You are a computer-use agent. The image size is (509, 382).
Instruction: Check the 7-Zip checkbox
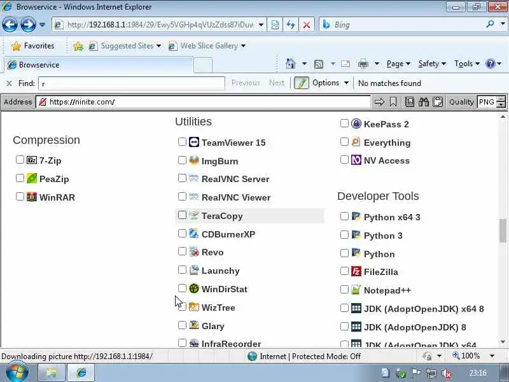pos(20,160)
